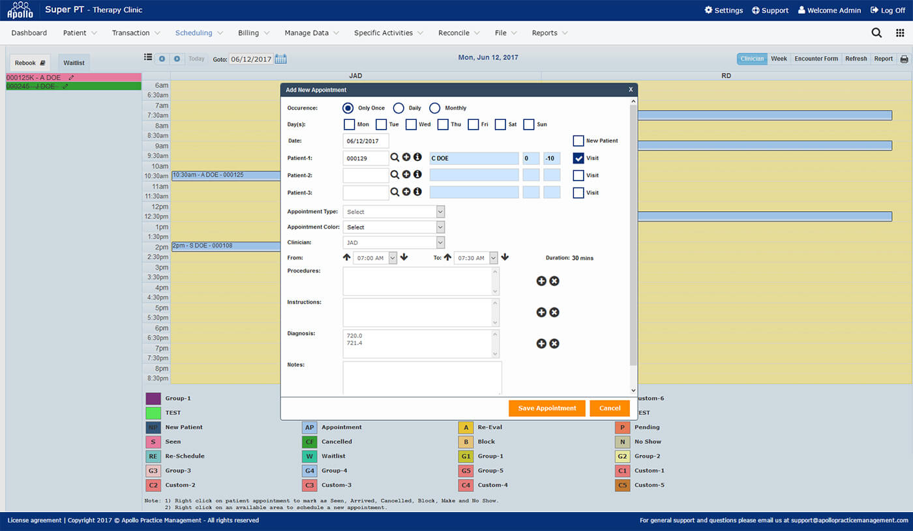Image resolution: width=913 pixels, height=531 pixels.
Task: Open the calendar icon beside the Goto date
Action: click(x=280, y=59)
